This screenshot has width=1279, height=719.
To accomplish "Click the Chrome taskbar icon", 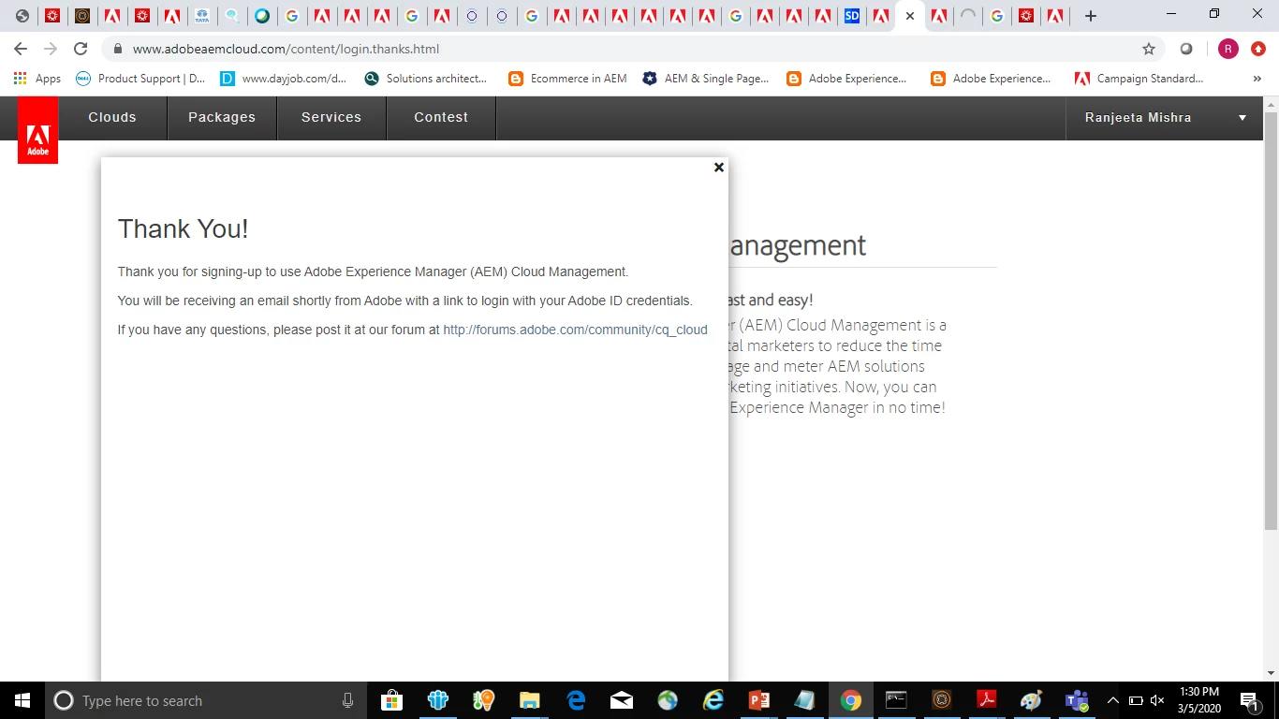I will pos(851,700).
